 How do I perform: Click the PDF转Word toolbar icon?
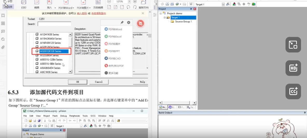[66, 3]
